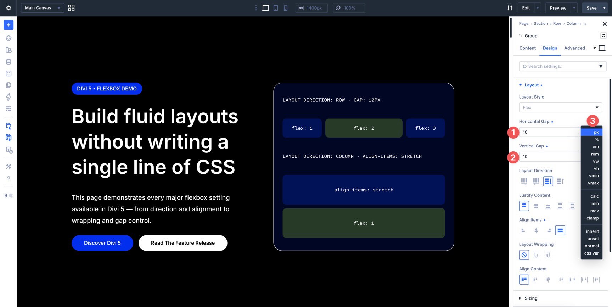This screenshot has width=612, height=307.
Task: Switch to desktop view icon
Action: click(266, 8)
